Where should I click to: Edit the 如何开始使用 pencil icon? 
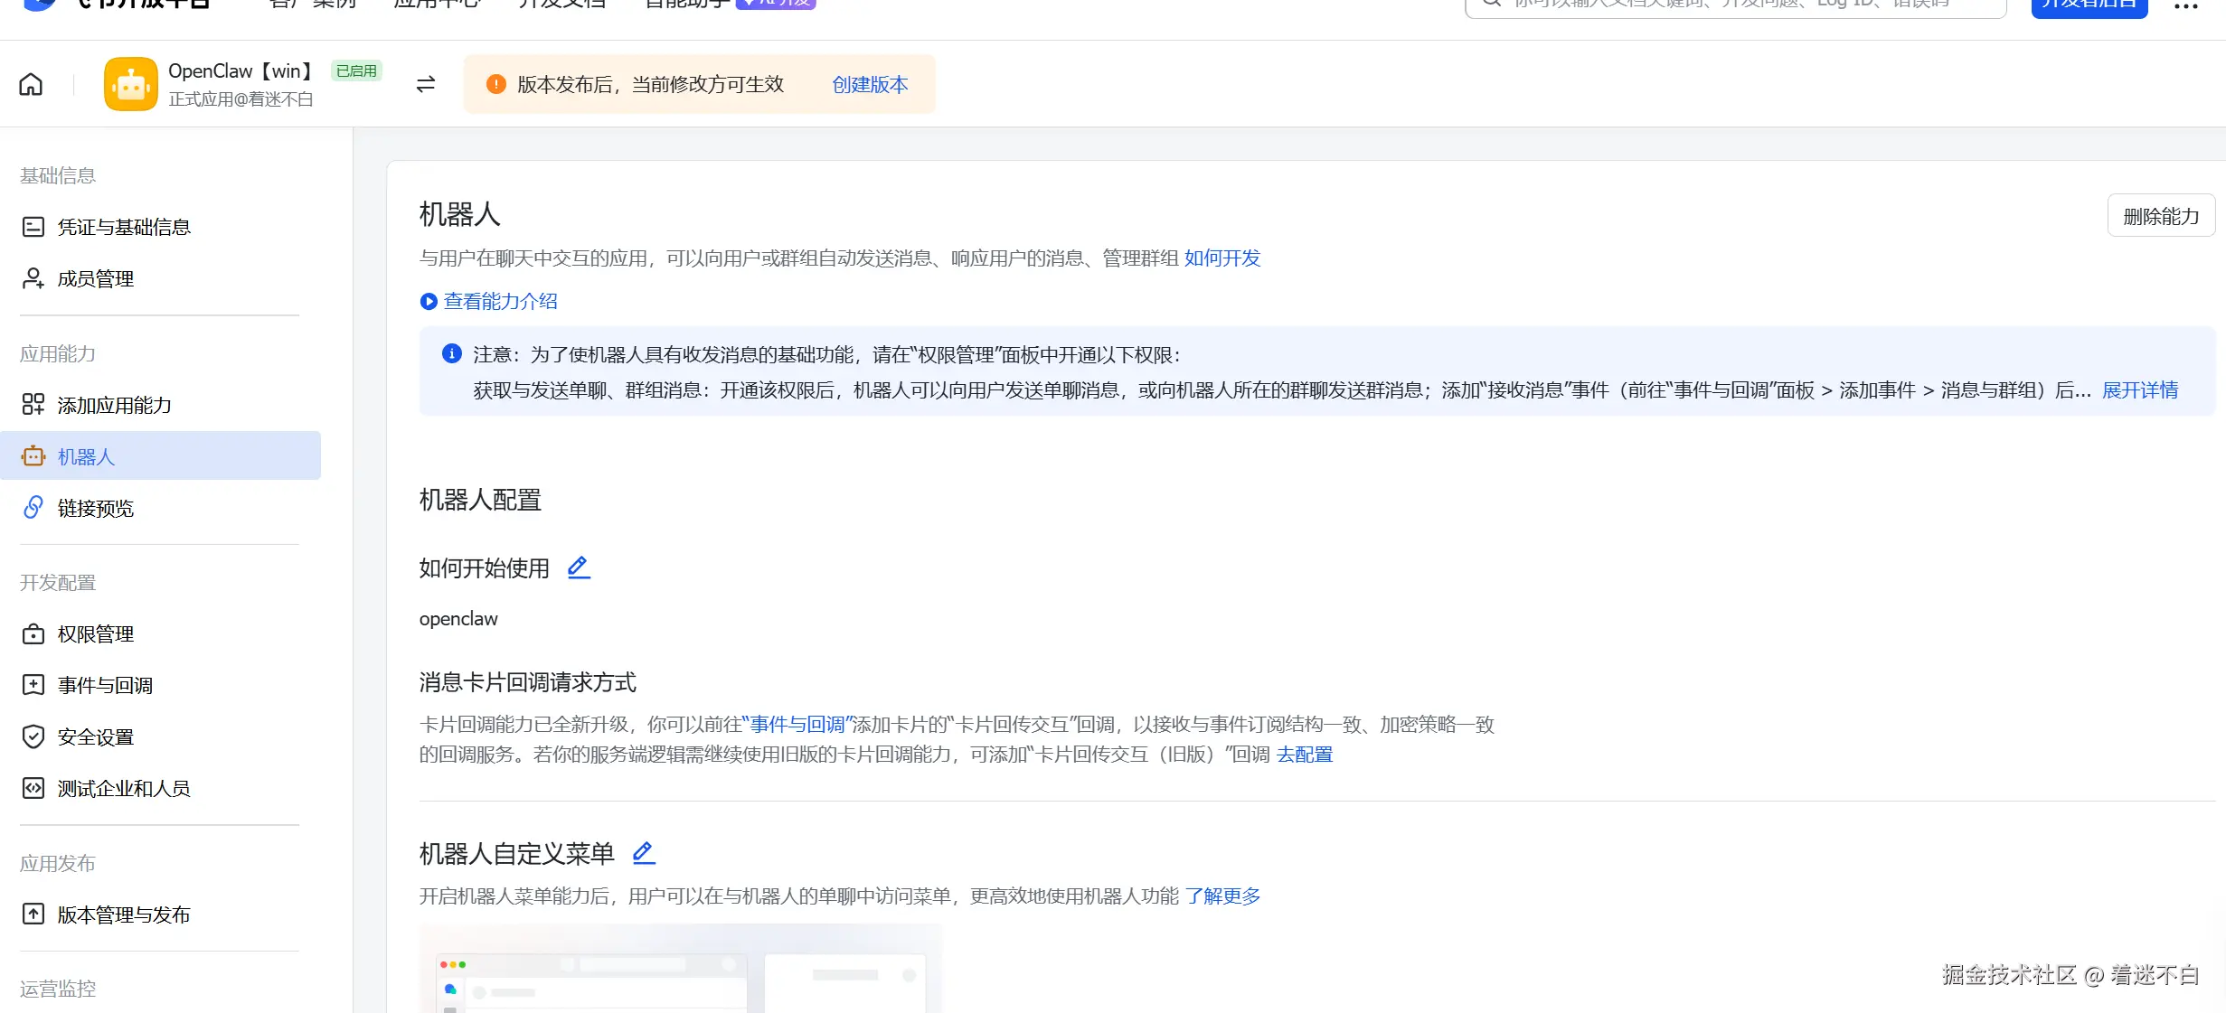579,567
